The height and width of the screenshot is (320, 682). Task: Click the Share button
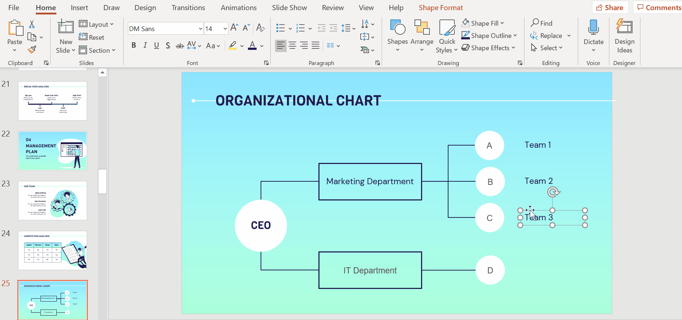610,8
